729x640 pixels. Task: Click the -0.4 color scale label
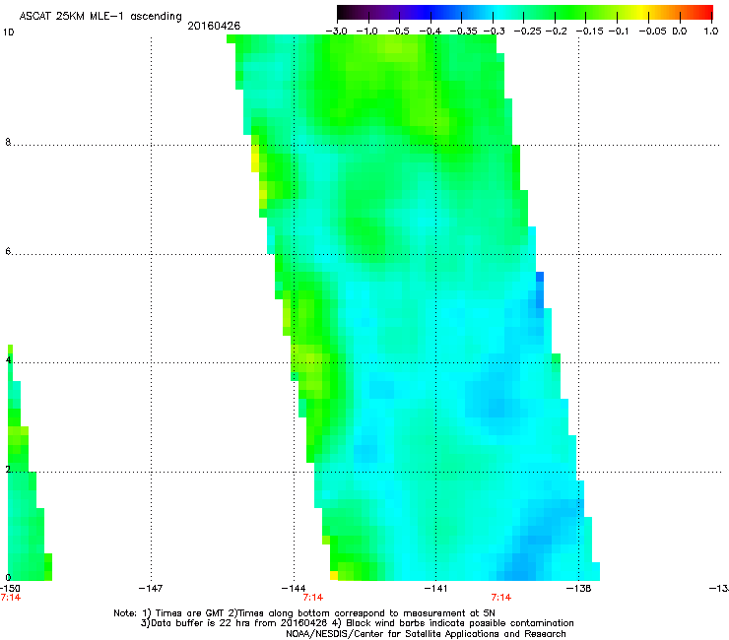tap(431, 32)
